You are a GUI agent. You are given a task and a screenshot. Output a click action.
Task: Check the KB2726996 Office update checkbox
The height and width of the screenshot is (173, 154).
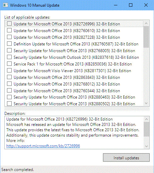click(x=9, y=24)
